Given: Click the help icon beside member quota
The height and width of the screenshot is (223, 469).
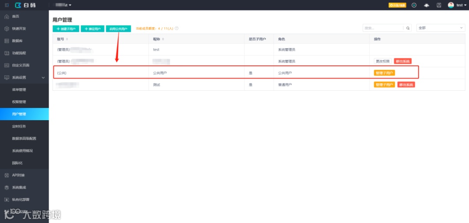Looking at the screenshot, I should coord(176,28).
